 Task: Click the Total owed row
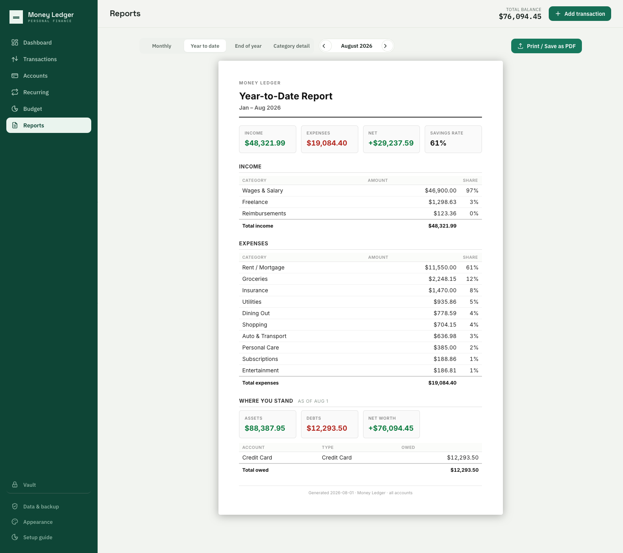pyautogui.click(x=360, y=470)
